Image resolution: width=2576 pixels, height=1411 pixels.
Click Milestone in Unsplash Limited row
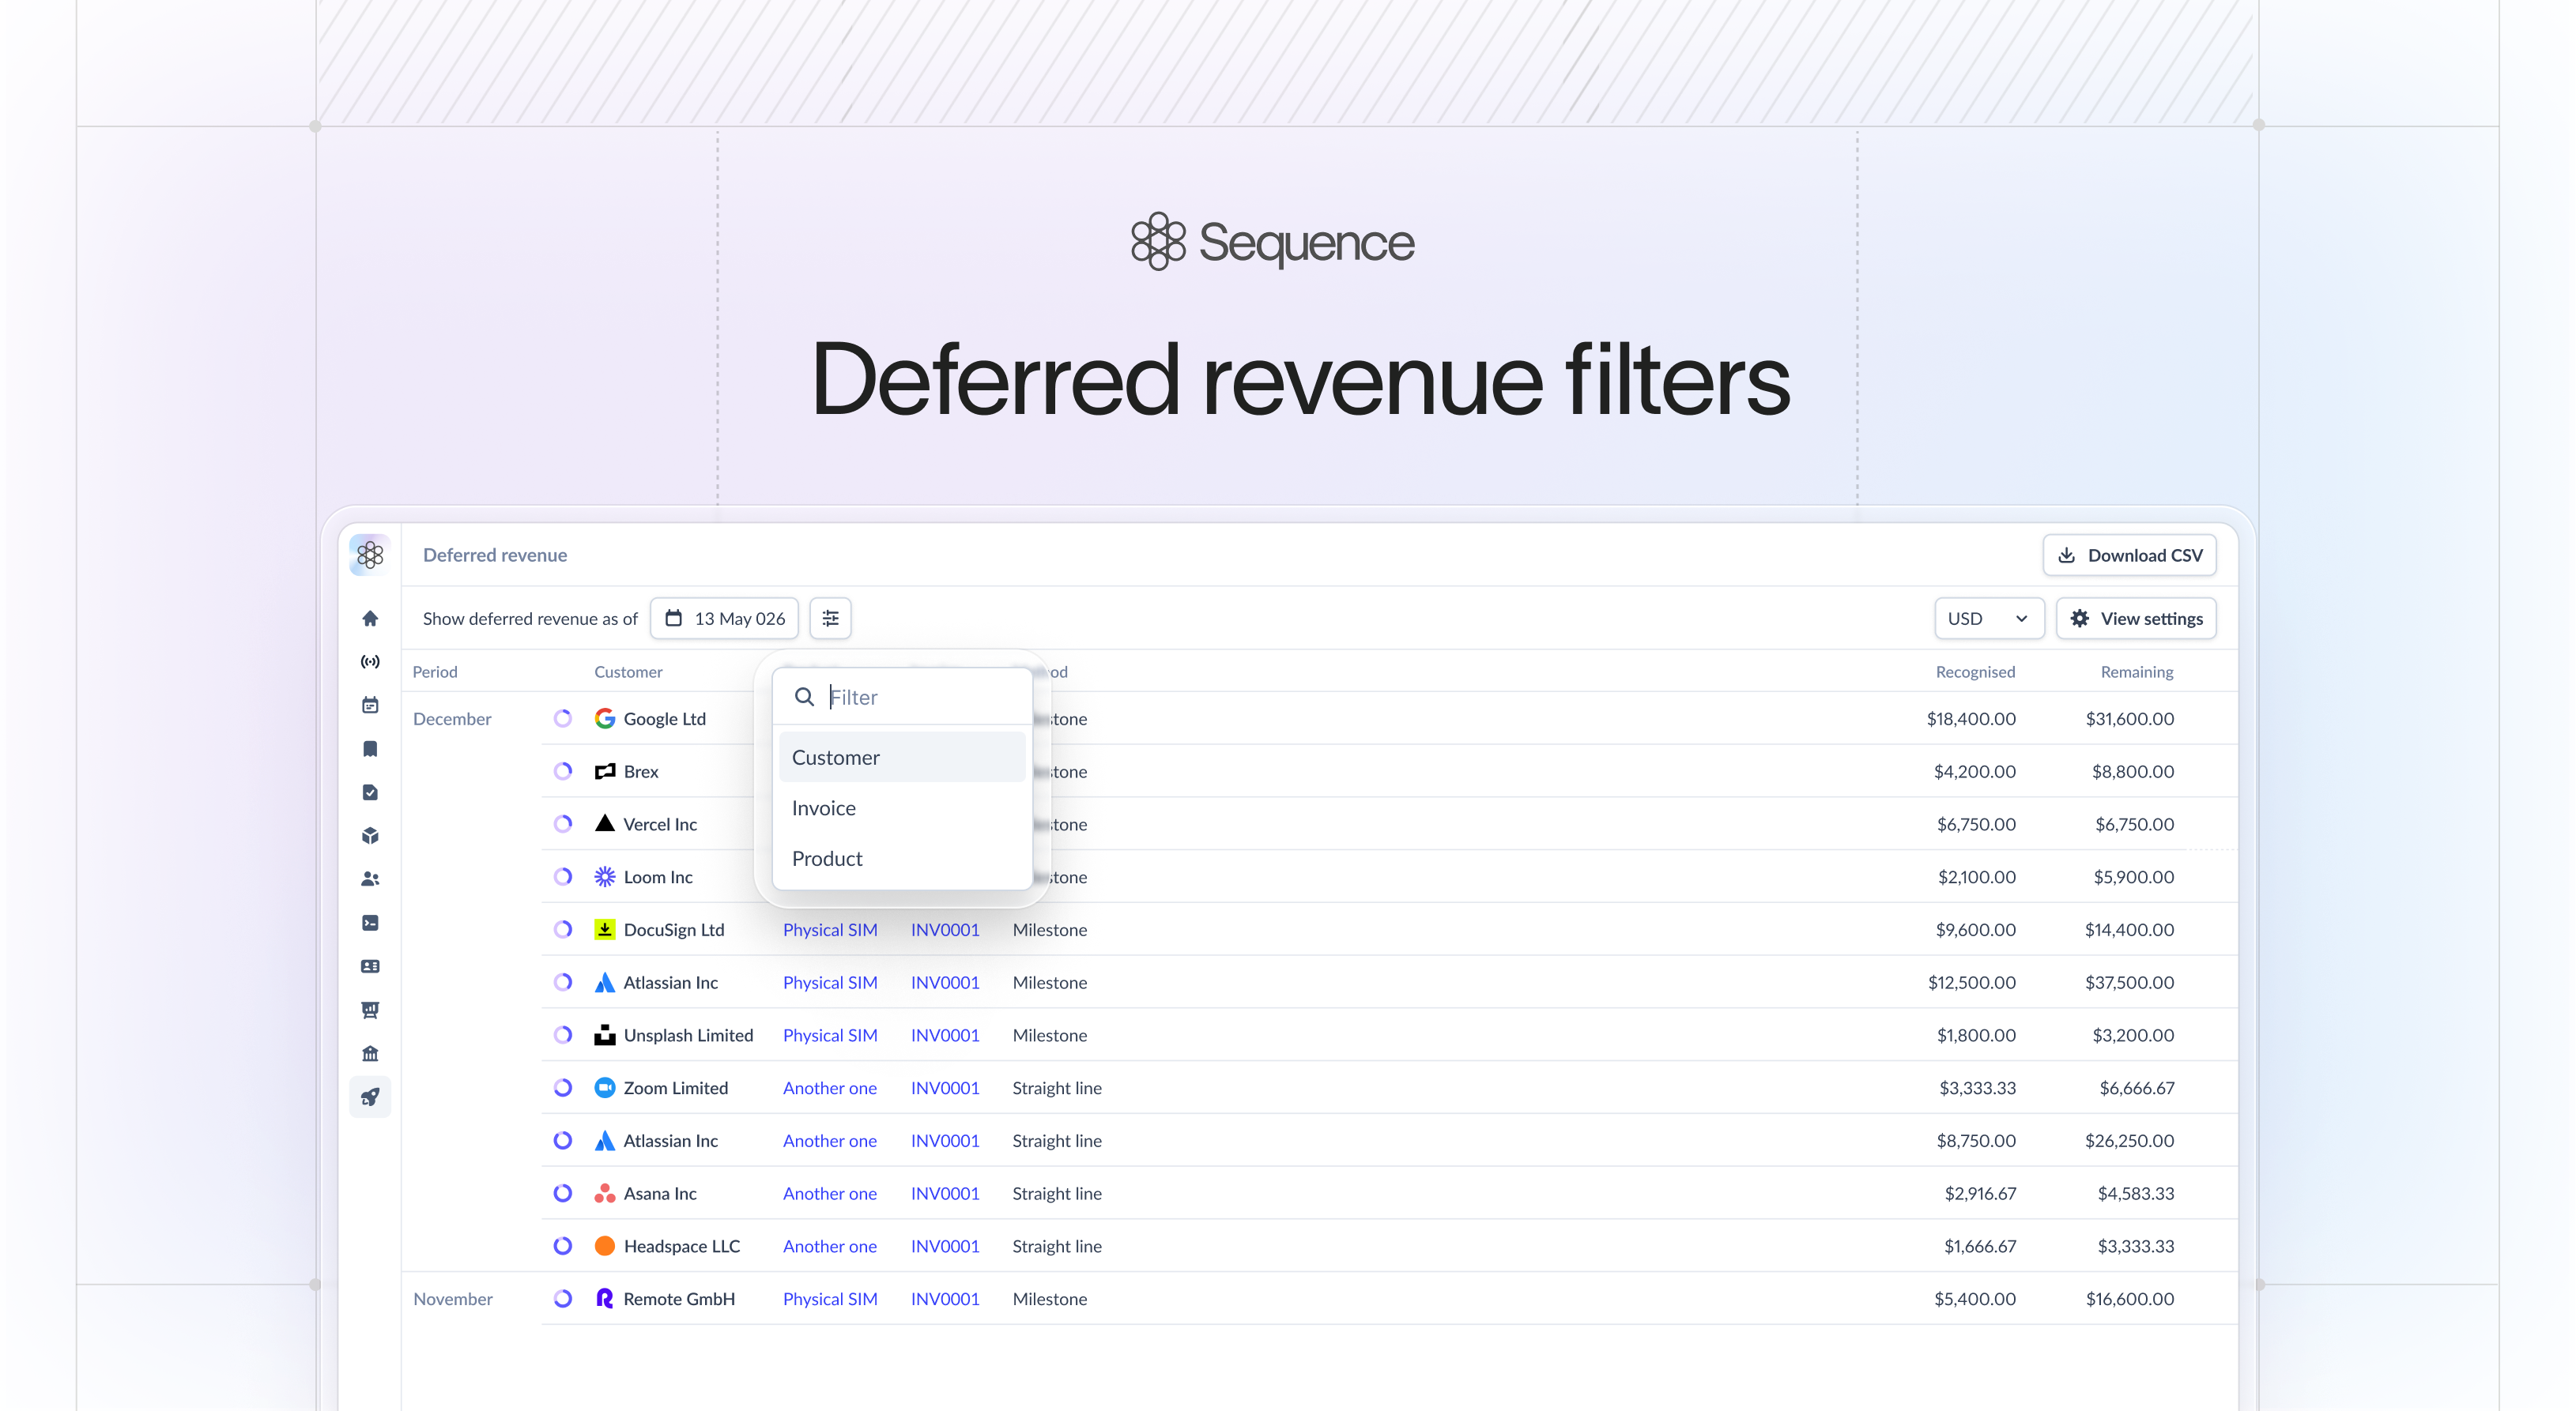[x=1050, y=1035]
